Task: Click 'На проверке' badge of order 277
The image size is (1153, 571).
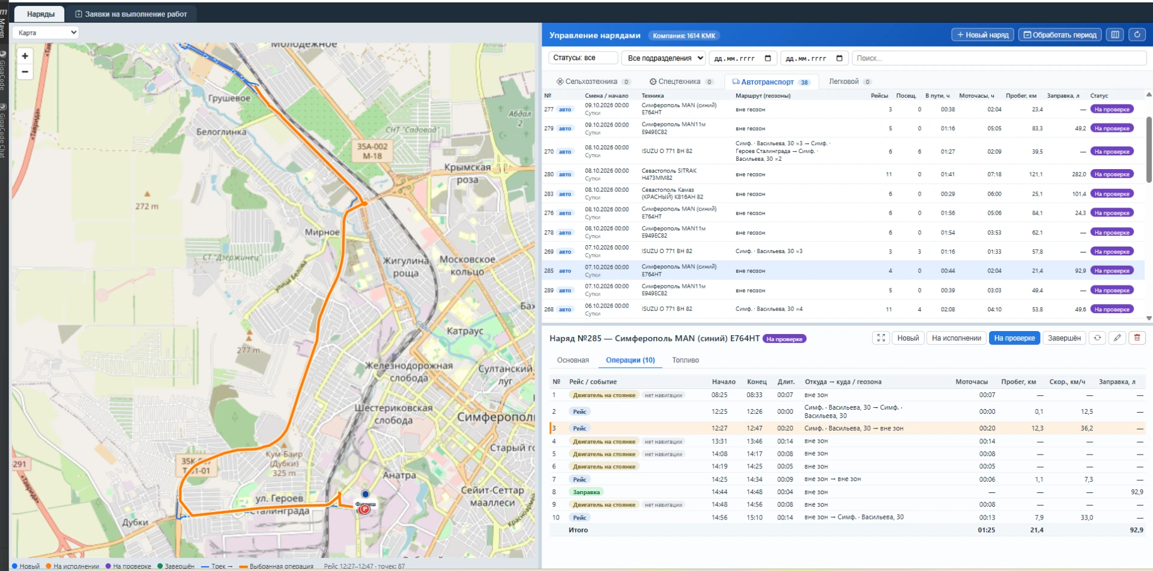Action: 1112,109
